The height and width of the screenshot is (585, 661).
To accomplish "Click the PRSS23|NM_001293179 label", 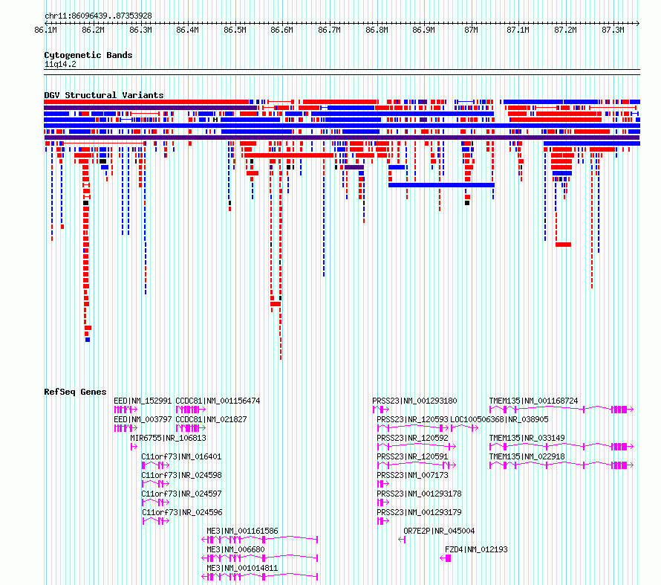I will click(x=419, y=512).
